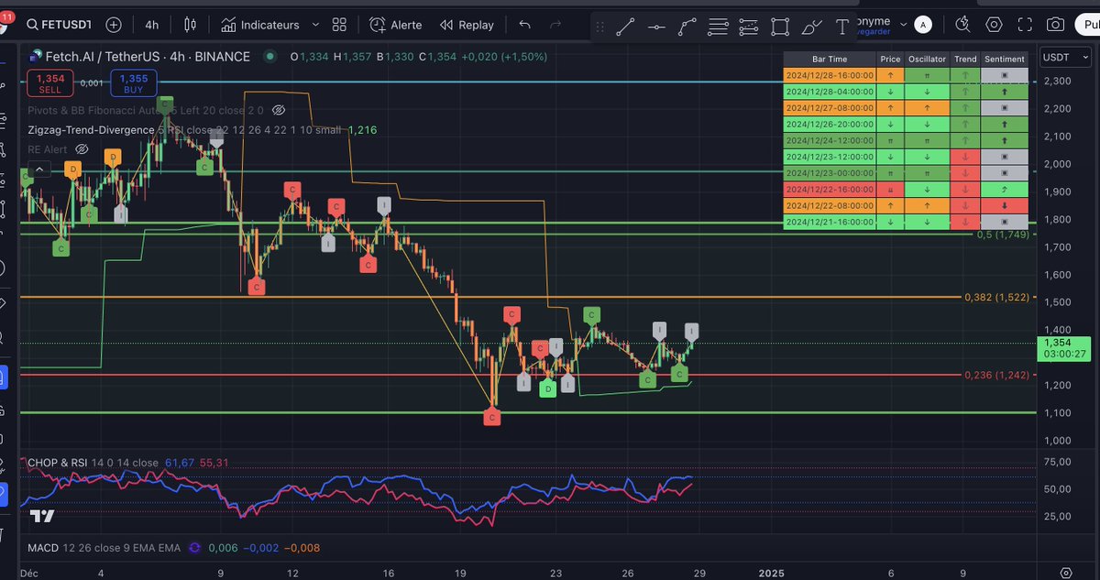
Task: Click the 1,354 SELL button
Action: pos(50,84)
